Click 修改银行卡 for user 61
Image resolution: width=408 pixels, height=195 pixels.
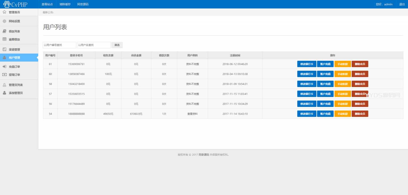click(307, 64)
